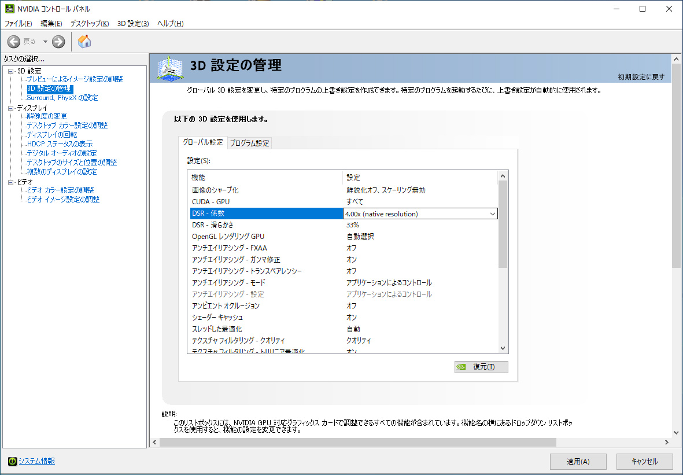
Task: Switch to プログラム設定 tab
Action: click(250, 143)
